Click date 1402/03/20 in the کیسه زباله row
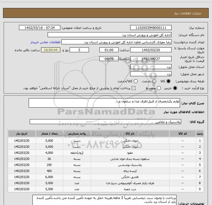The image size is (212, 205). pos(22,171)
